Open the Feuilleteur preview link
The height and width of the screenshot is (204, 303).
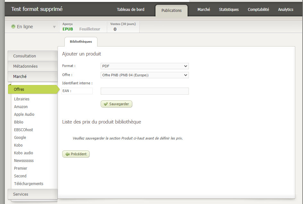(x=90, y=29)
